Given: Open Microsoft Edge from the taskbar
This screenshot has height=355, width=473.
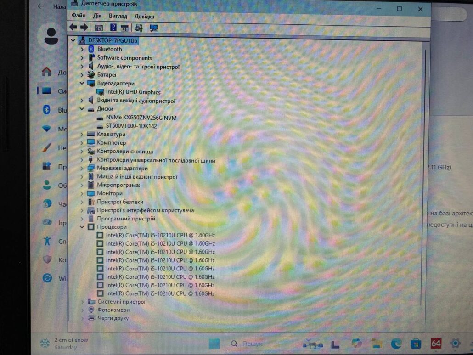Looking at the screenshot, I should [396, 344].
